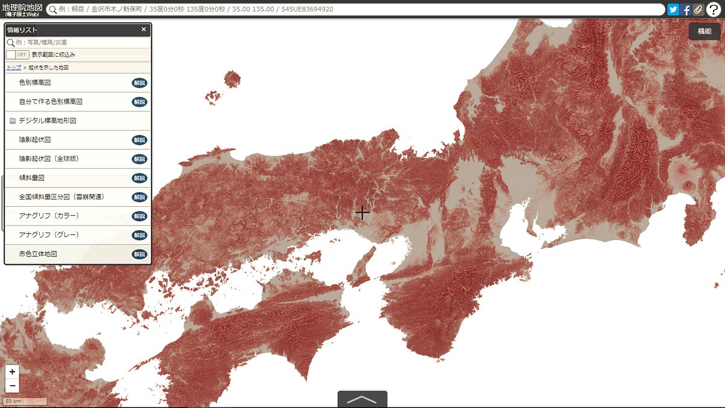Click the search magnifier icon in top bar

click(53, 10)
